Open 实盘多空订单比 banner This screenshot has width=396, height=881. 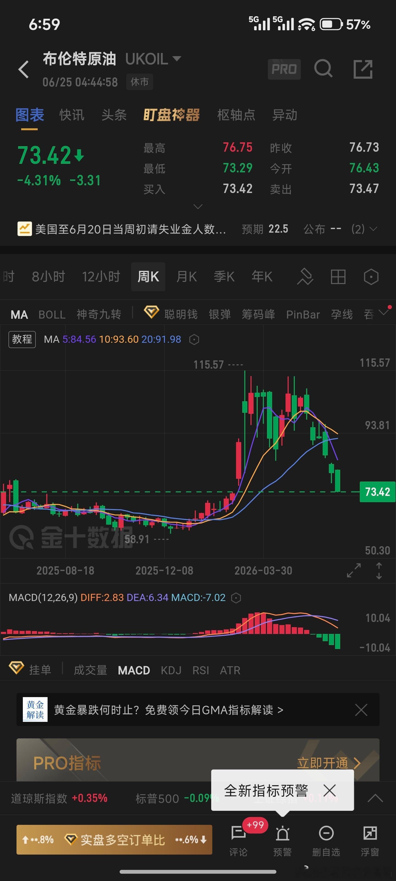[x=114, y=840]
